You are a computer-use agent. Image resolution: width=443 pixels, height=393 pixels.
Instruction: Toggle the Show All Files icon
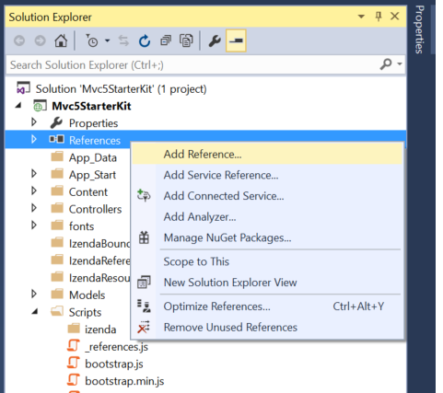(x=186, y=40)
